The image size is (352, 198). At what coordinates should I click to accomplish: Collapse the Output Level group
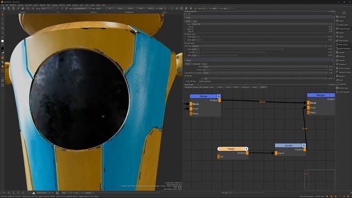coord(185,34)
